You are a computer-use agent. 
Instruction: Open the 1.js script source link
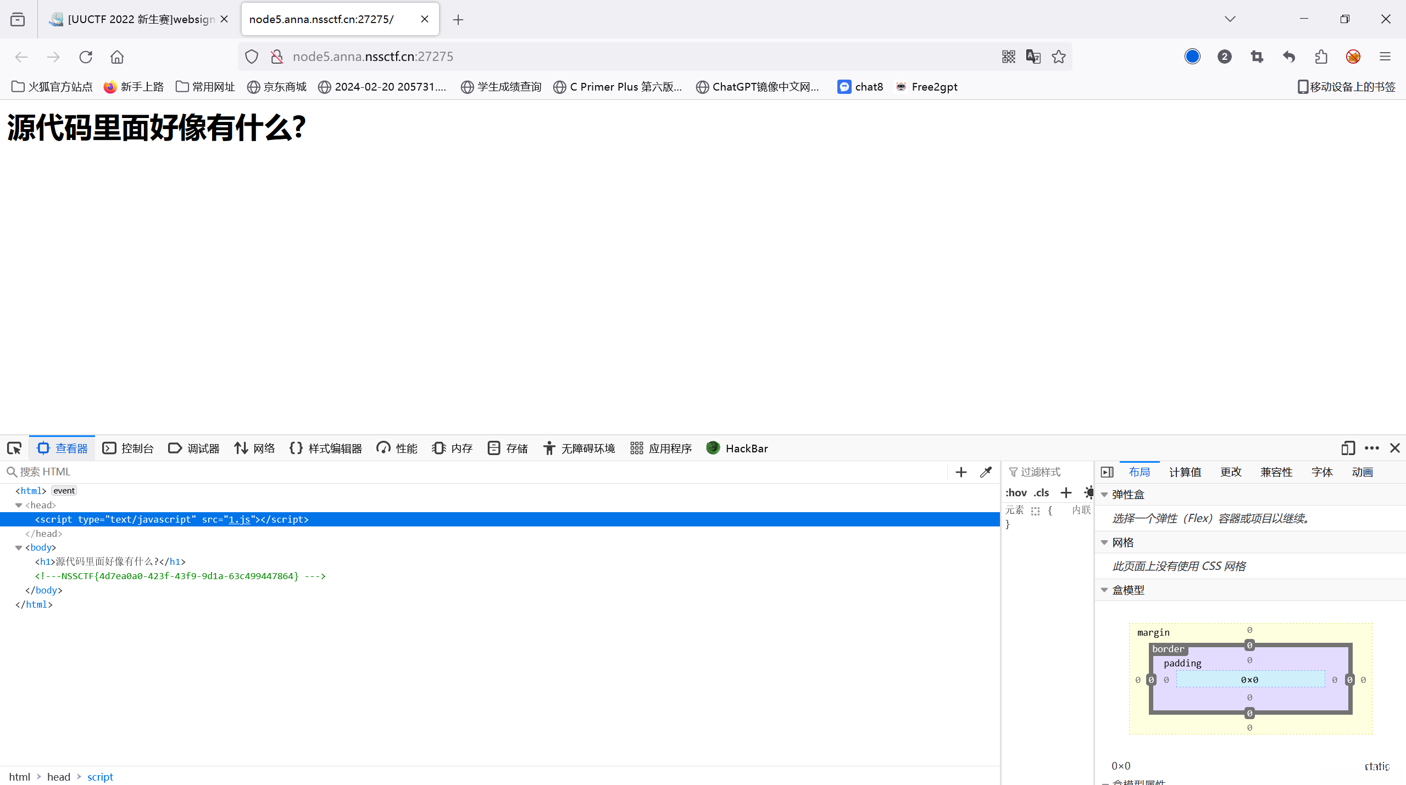[x=240, y=519]
